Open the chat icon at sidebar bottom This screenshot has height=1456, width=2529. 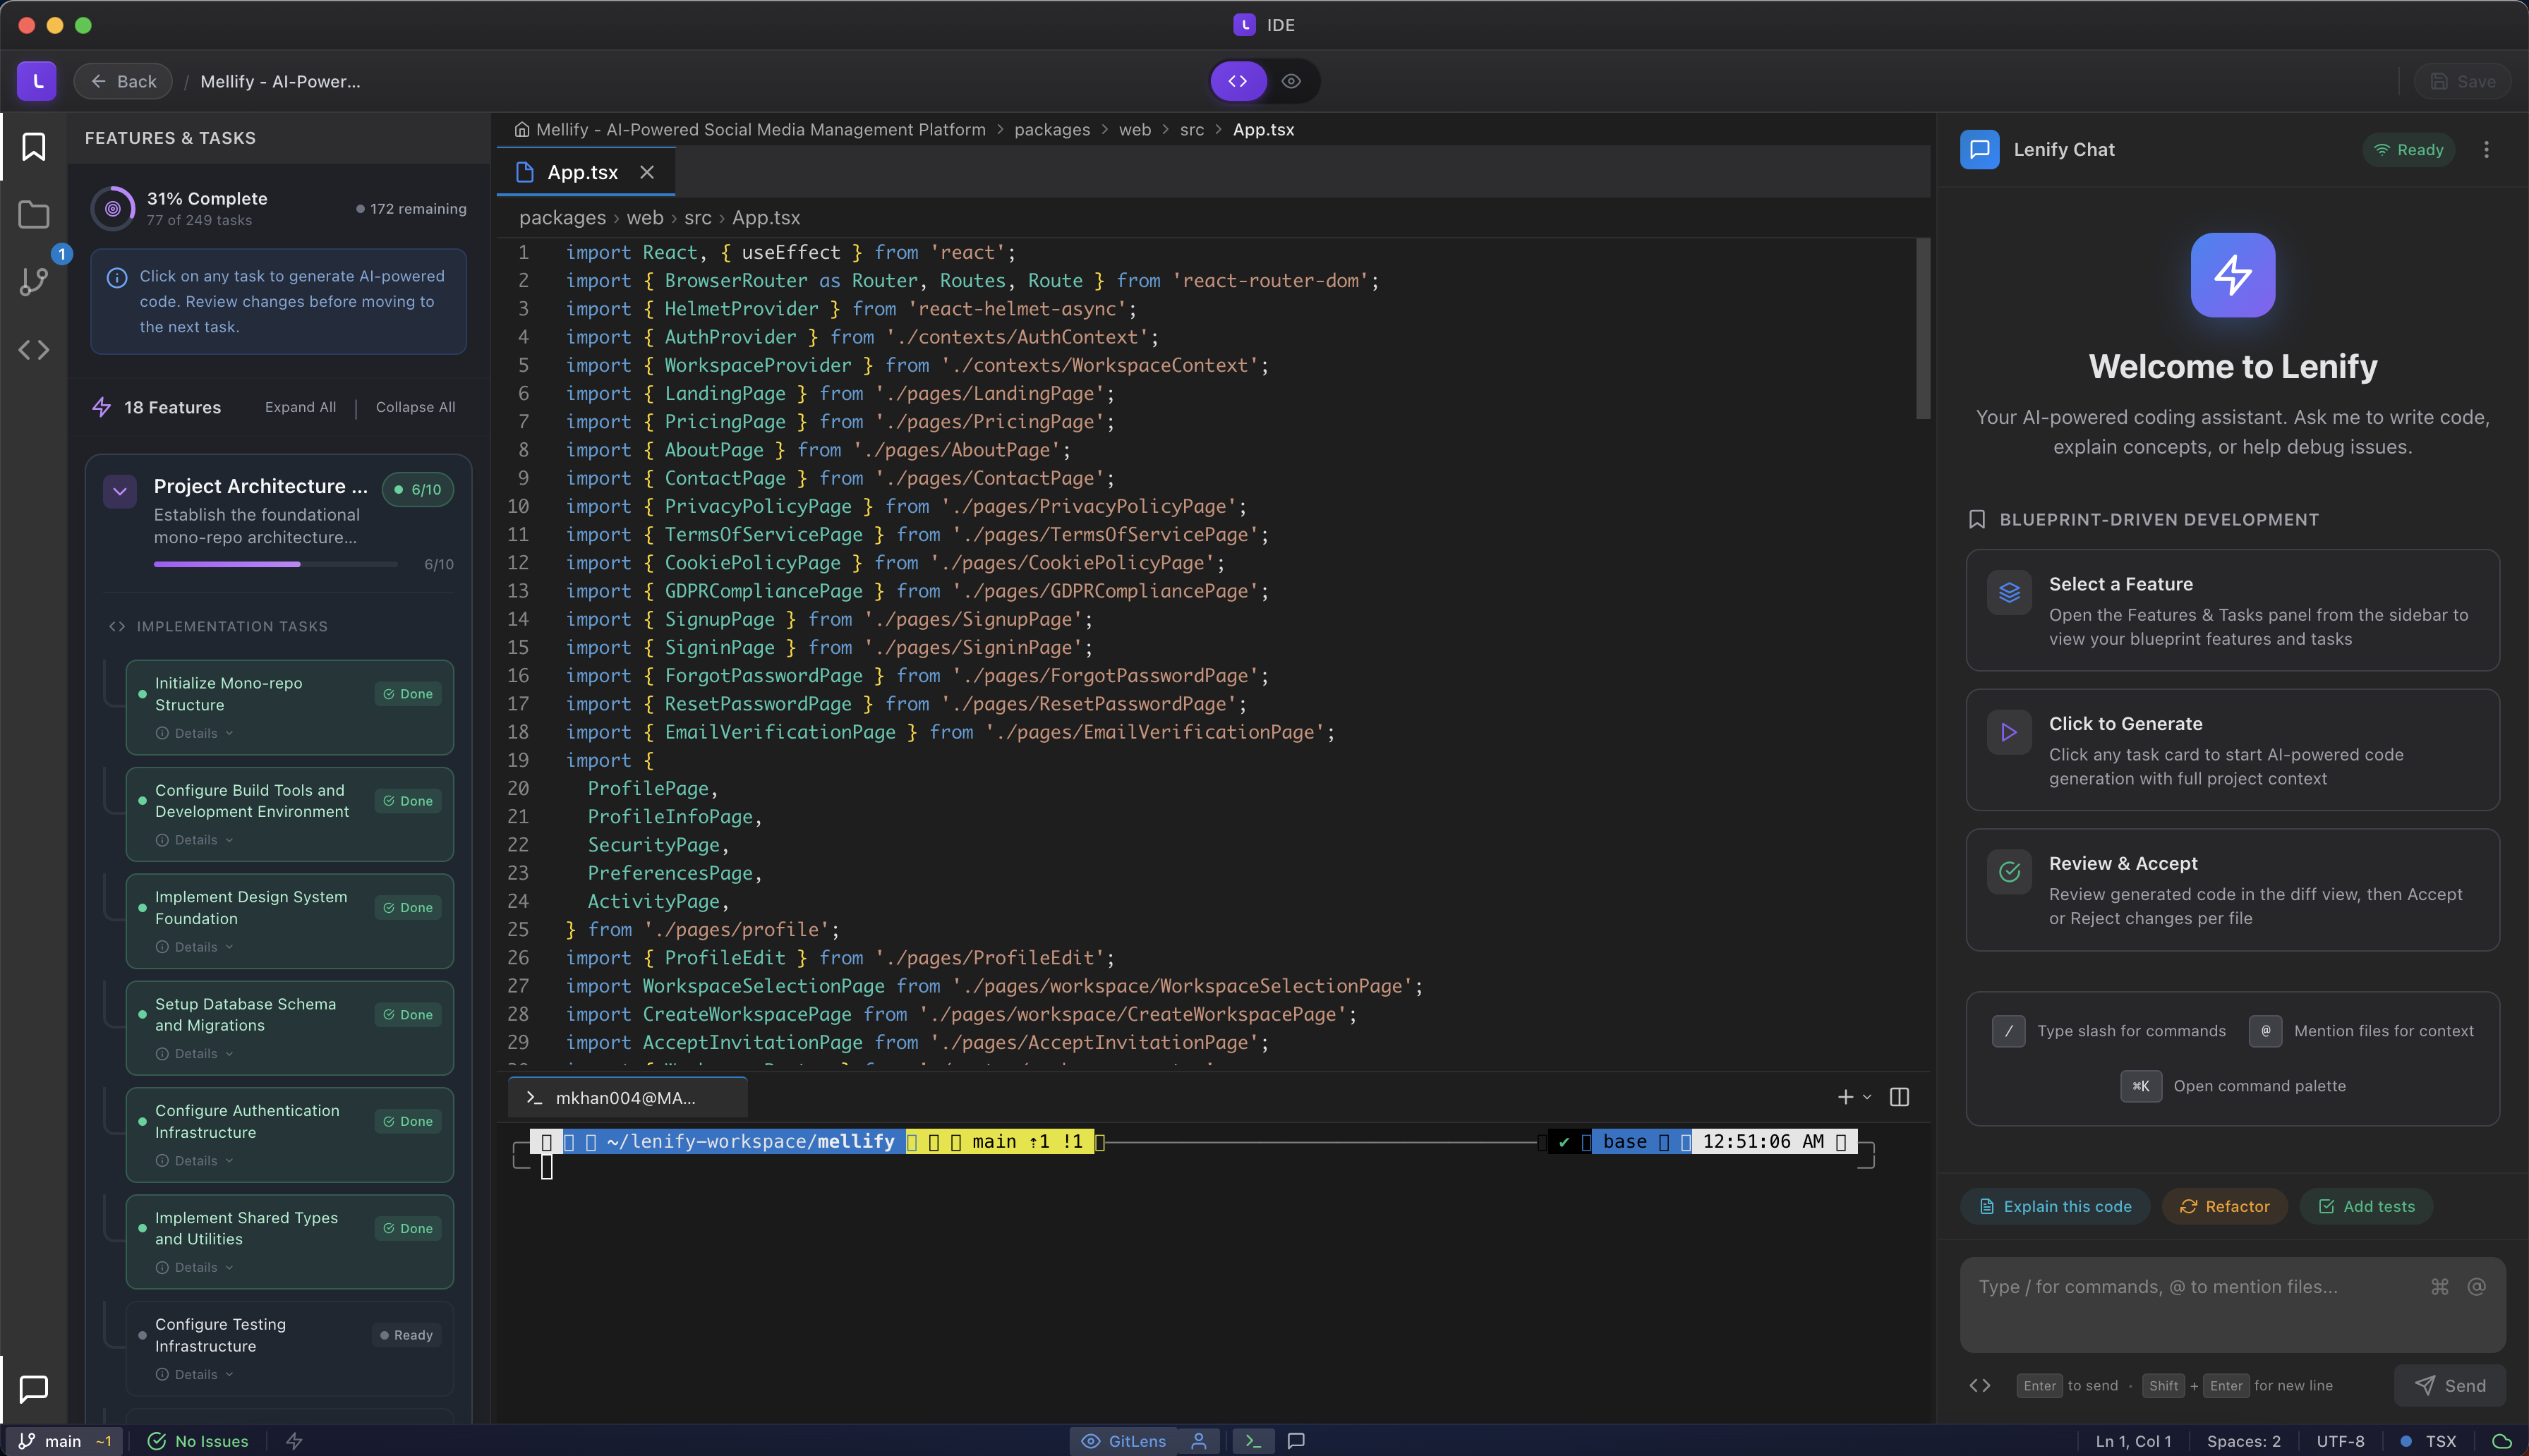(34, 1388)
